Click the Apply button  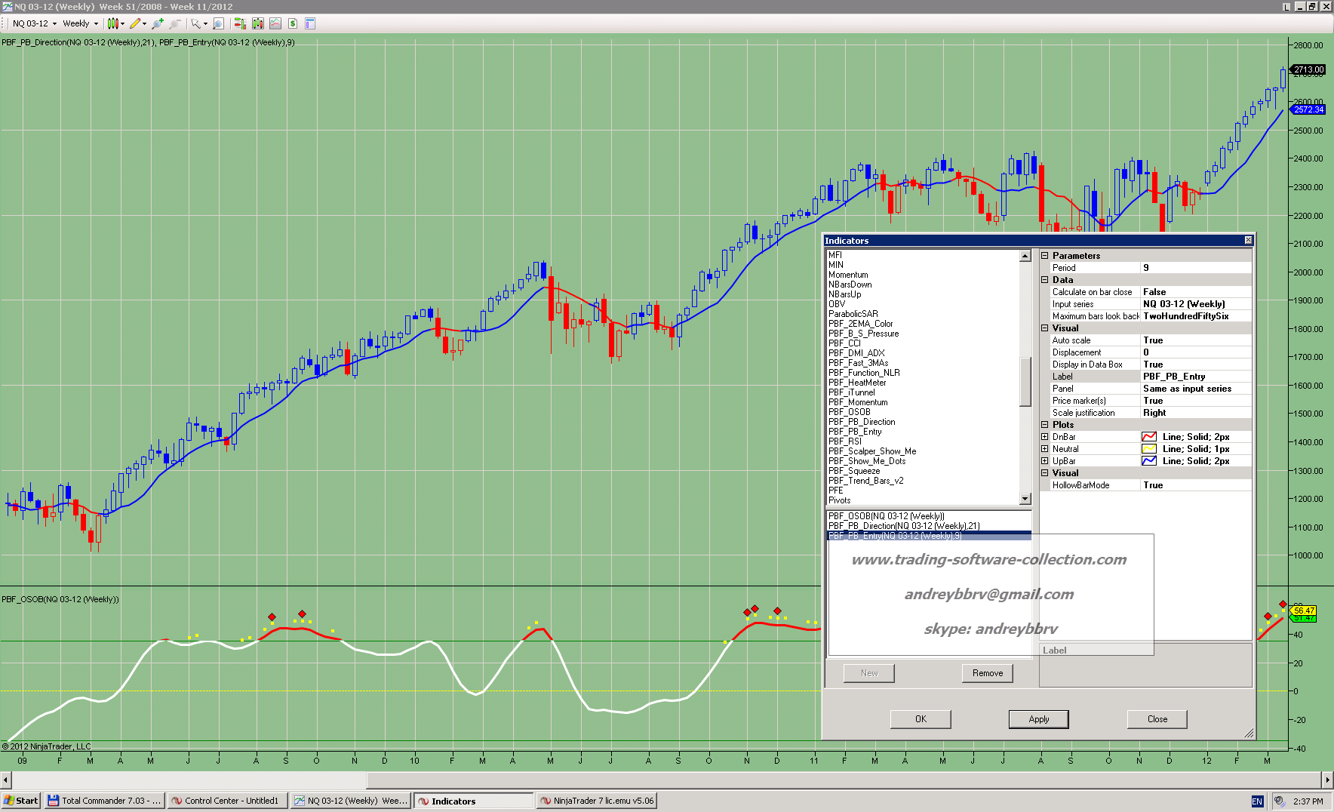pos(1038,719)
